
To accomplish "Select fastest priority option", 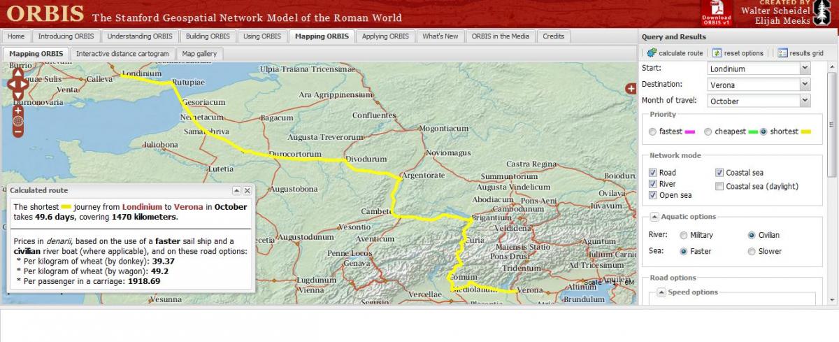I will pos(652,131).
